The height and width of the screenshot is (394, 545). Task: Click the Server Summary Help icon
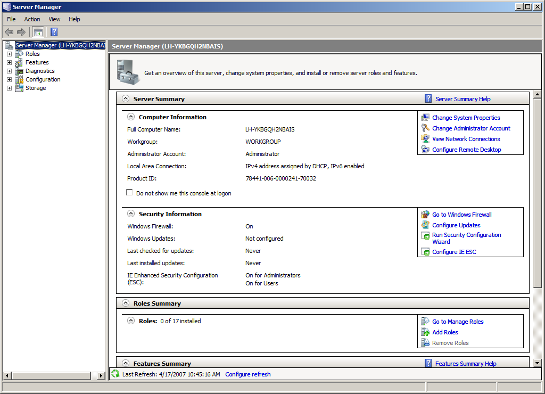click(428, 98)
